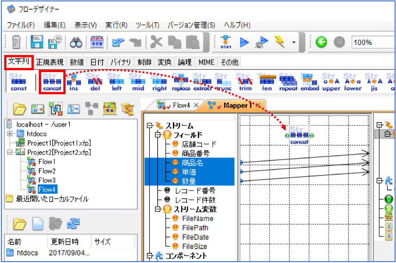Click the yellow lightning bolt icon
The width and height of the screenshot is (396, 263).
pos(280,42)
